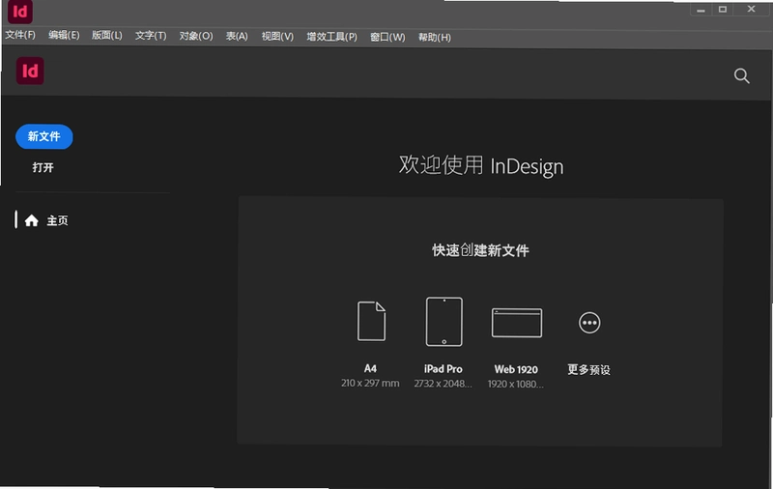Screen dimensions: 773x489
Task: Open the 文字(T) menu
Action: tap(151, 36)
